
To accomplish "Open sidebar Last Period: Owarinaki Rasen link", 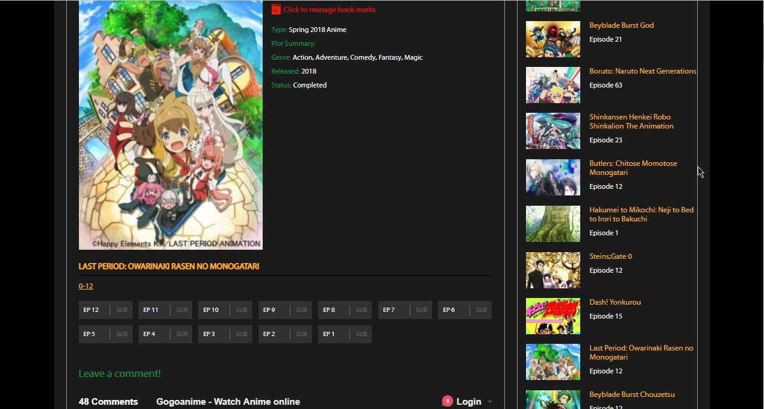I will pos(641,352).
